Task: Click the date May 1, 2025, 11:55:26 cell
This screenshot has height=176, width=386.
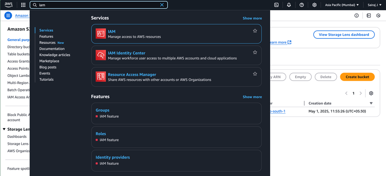Action: pyautogui.click(x=337, y=111)
